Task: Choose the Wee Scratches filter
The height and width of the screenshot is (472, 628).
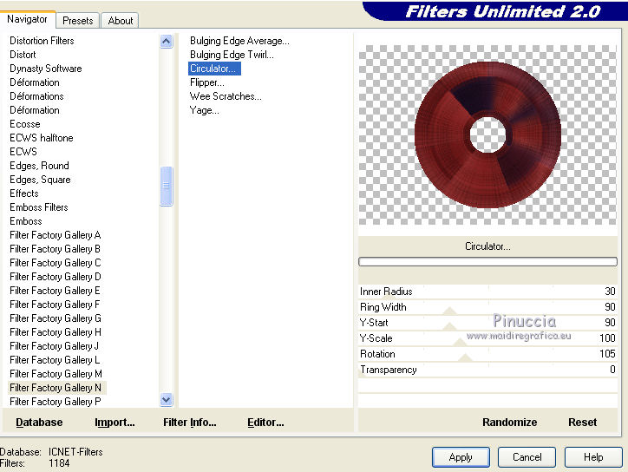Action: pos(226,96)
